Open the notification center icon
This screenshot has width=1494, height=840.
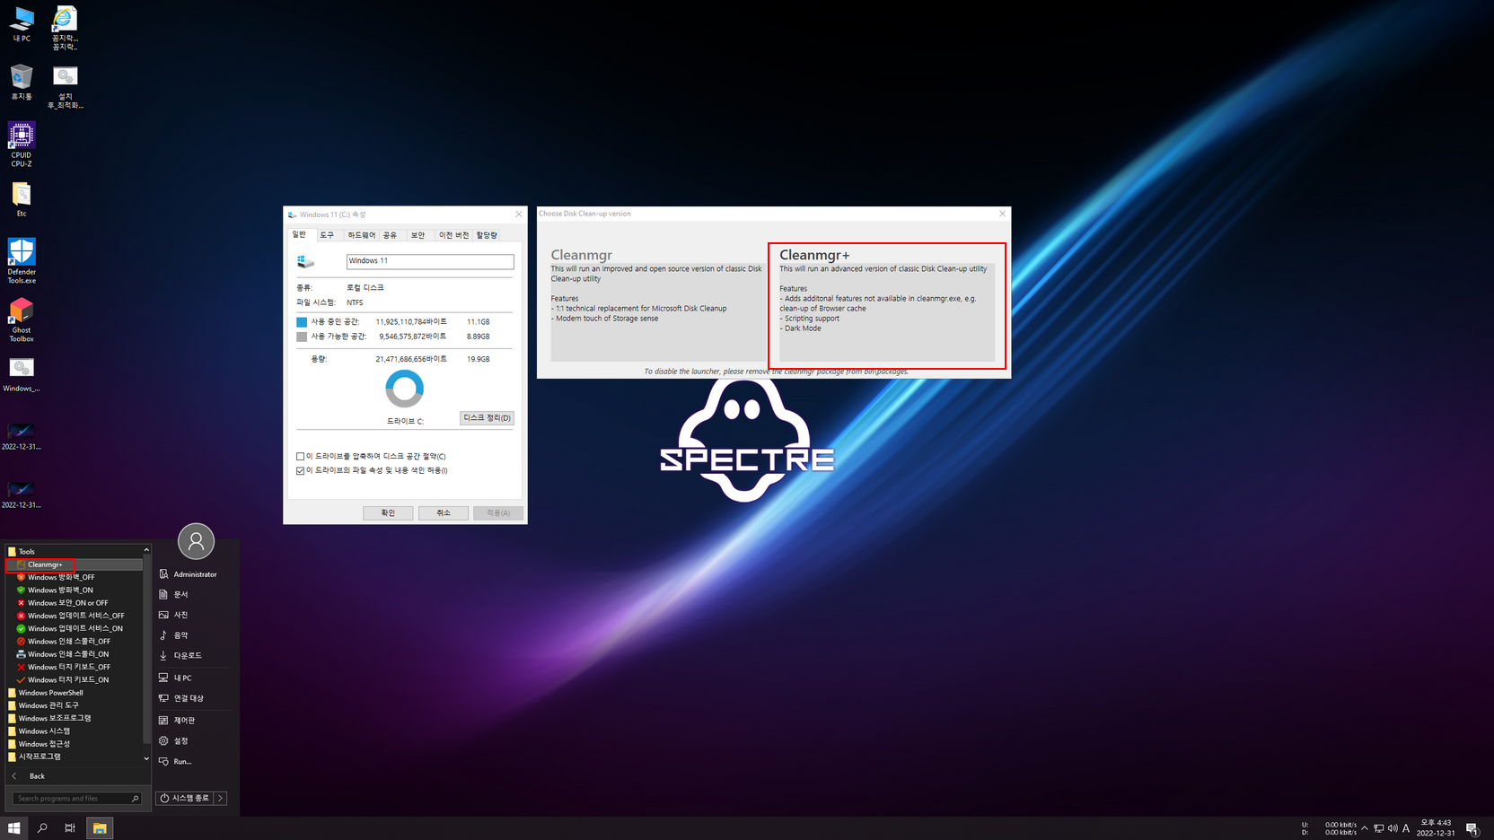click(x=1472, y=828)
